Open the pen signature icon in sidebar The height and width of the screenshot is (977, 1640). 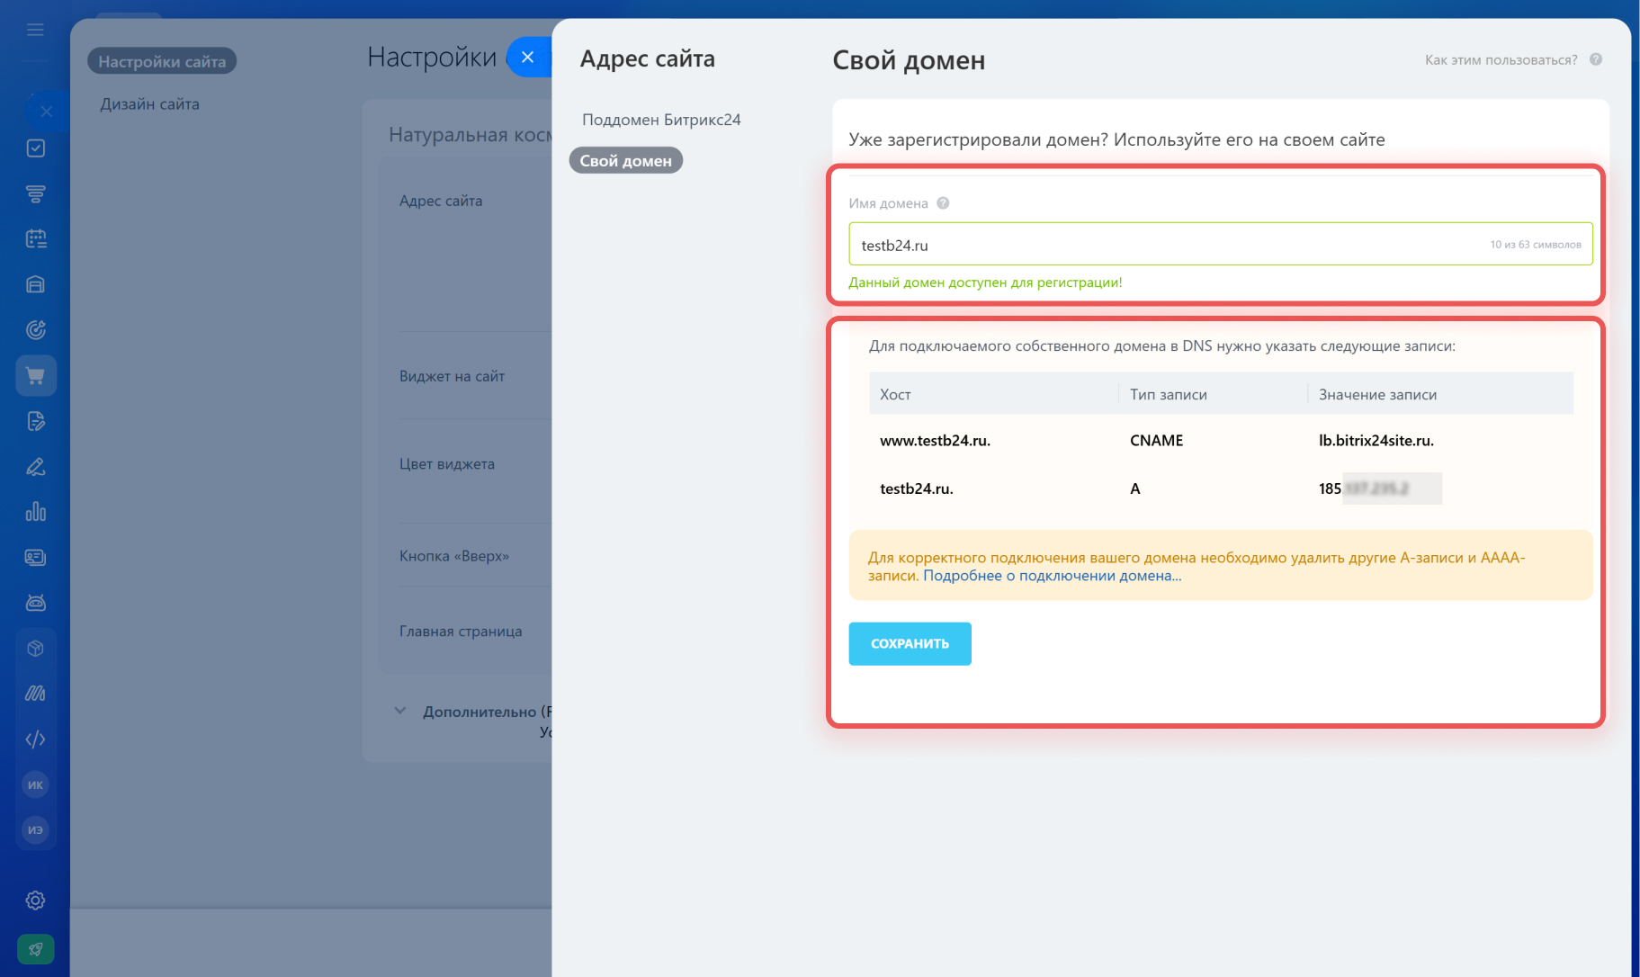[x=36, y=466]
